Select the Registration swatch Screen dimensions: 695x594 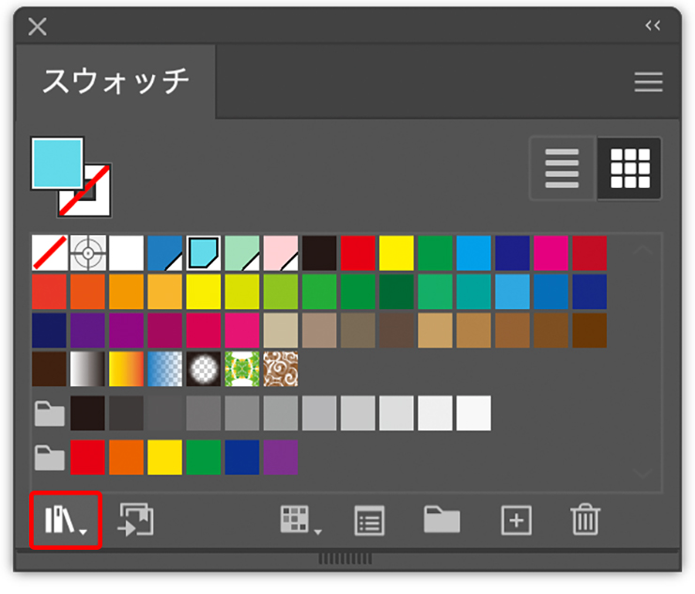[x=87, y=253]
